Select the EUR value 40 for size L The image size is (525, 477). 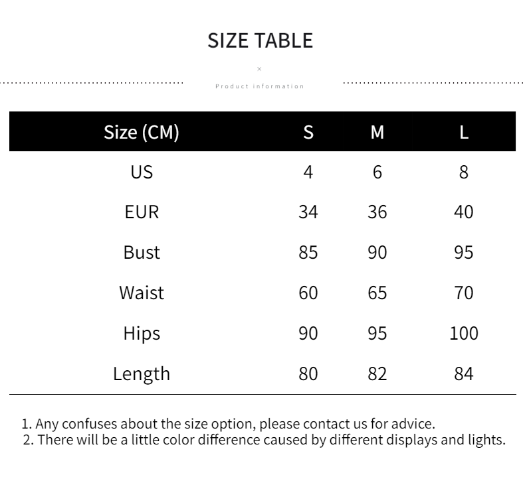tap(464, 212)
